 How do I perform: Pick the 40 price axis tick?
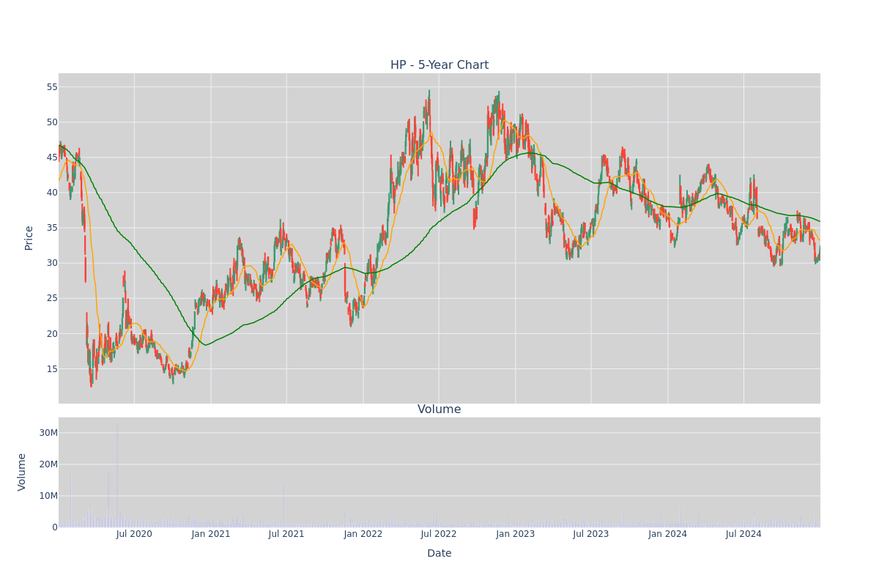pyautogui.click(x=51, y=193)
